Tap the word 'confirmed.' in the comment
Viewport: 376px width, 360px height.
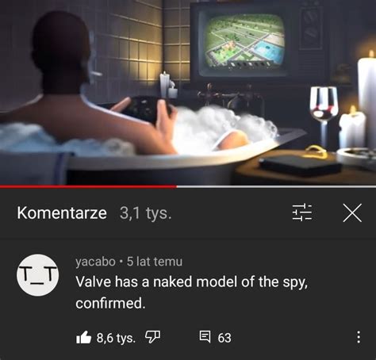pos(110,303)
